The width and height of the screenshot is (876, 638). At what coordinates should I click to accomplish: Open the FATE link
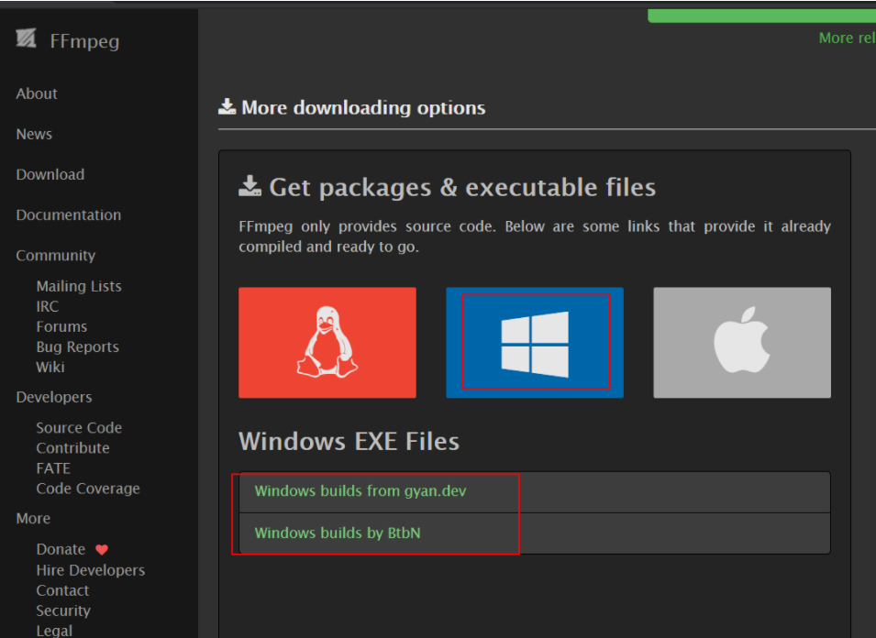[x=53, y=468]
